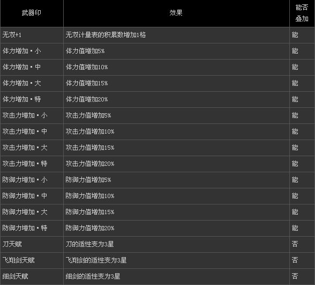The height and width of the screenshot is (285, 315).
Task: Click 攻击力增加·特 row name
Action: [25, 164]
